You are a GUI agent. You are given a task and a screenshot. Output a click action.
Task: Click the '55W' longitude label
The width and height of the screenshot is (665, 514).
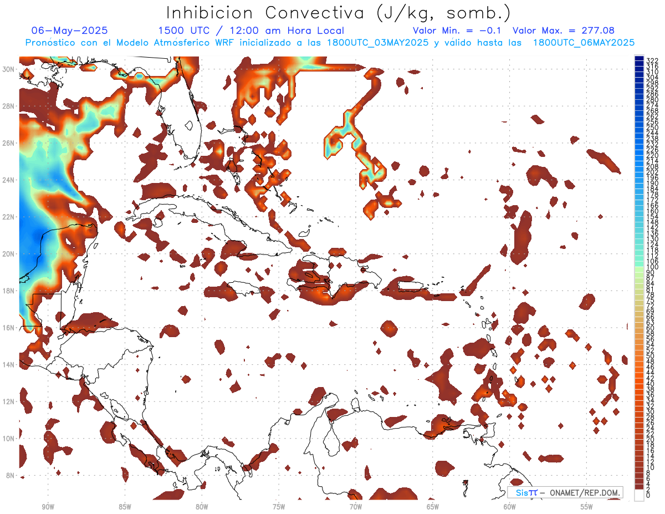[587, 507]
